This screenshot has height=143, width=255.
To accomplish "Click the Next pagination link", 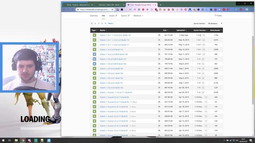I will click(111, 23).
